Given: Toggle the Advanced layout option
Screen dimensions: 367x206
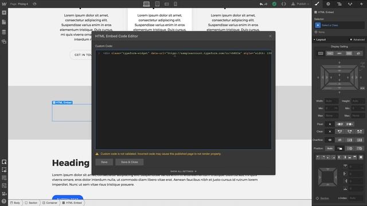Looking at the screenshot, I should 357,39.
